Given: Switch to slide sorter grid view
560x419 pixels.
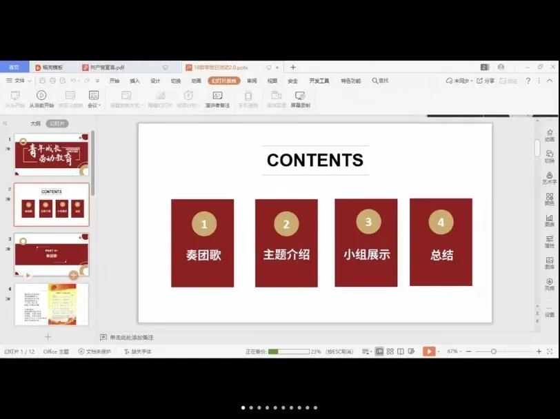Looking at the screenshot, I should pos(390,351).
